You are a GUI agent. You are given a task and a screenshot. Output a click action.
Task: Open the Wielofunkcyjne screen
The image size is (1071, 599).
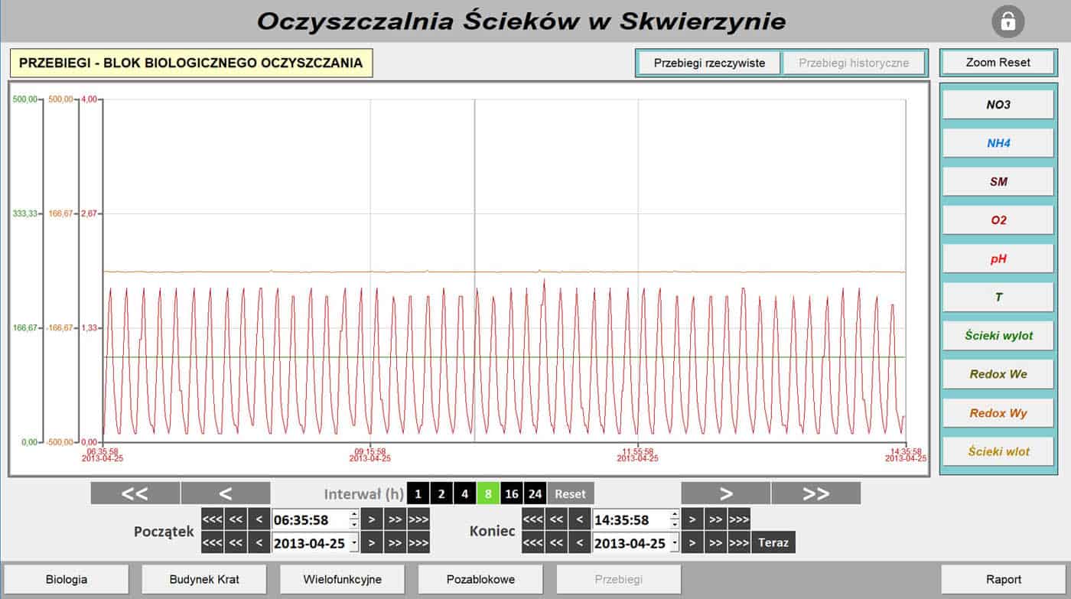(x=342, y=579)
